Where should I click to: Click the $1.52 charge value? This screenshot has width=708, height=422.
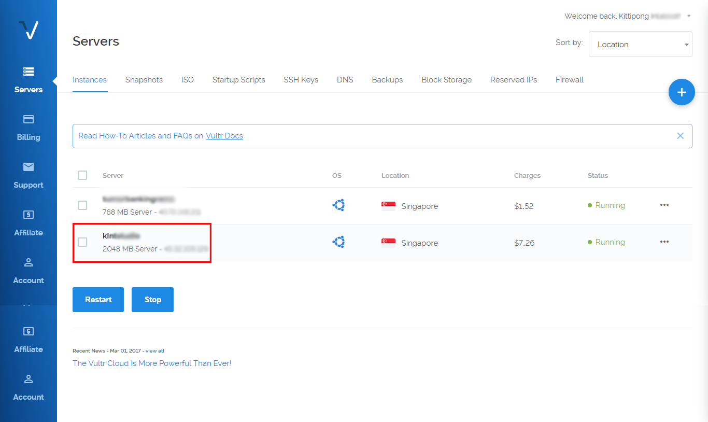[x=524, y=206]
